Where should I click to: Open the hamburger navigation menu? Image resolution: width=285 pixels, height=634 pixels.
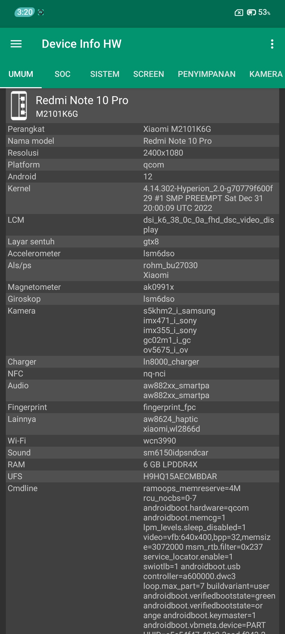tap(16, 44)
